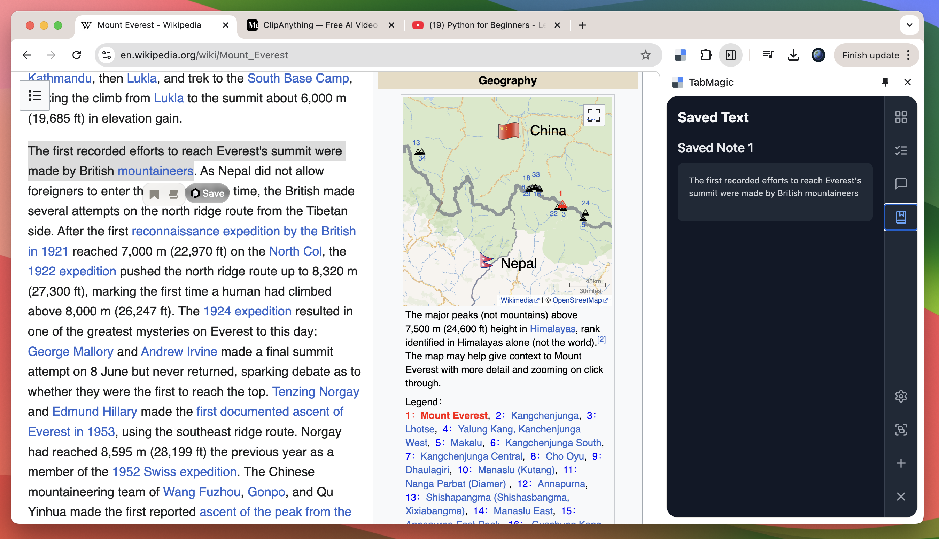Open the George Mallory link
The image size is (939, 539).
pos(70,351)
